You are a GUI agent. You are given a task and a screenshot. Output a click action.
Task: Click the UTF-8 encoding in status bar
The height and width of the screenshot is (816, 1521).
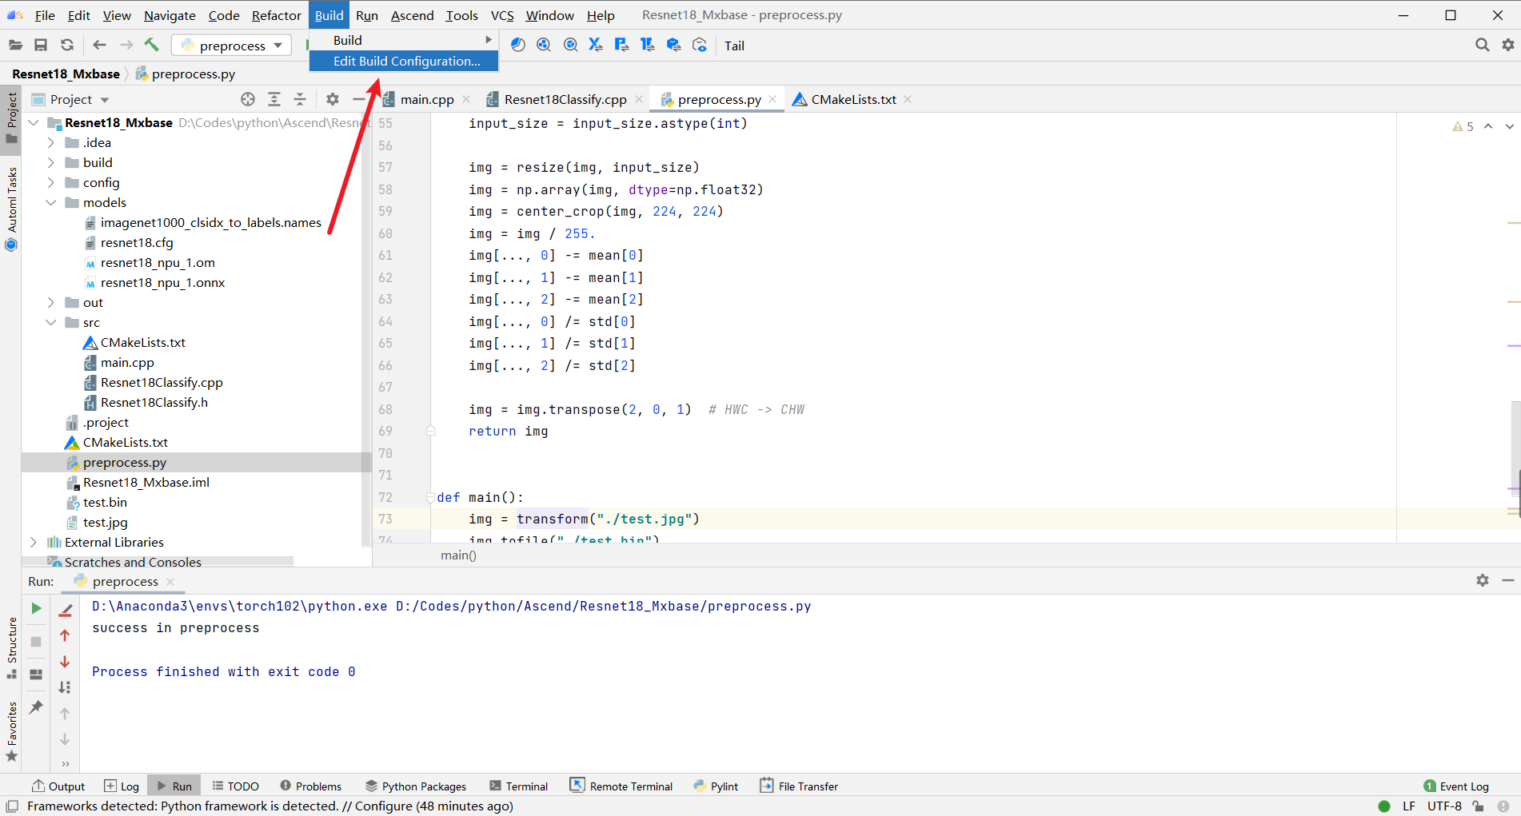click(x=1444, y=806)
